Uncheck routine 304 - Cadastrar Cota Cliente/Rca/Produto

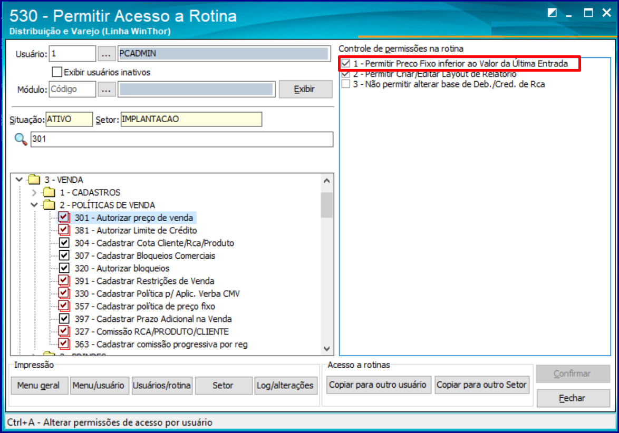coord(64,242)
